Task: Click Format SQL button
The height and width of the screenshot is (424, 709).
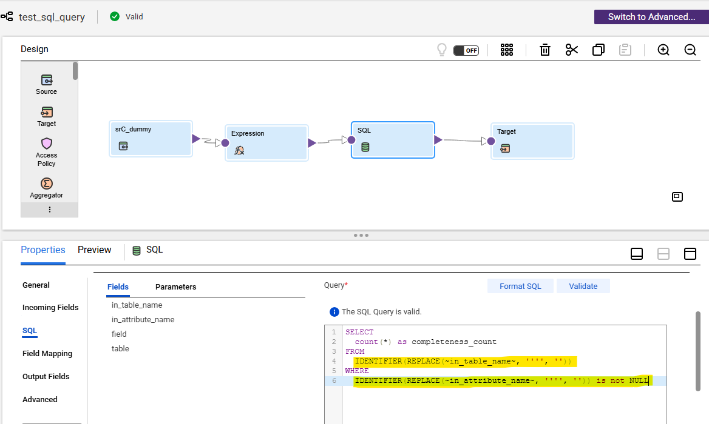Action: 520,286
